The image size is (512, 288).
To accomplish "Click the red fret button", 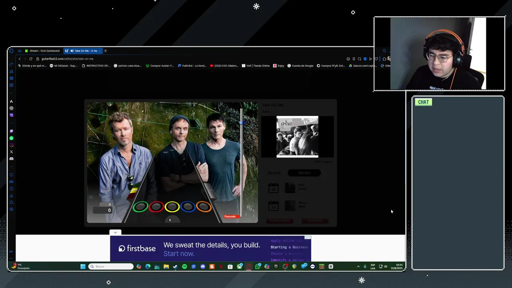I will coord(156,206).
